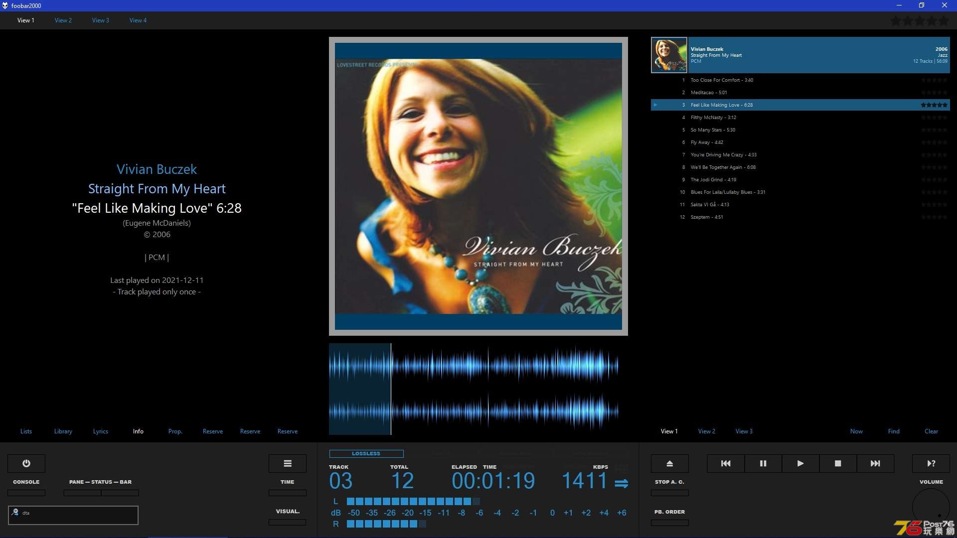Click the playback order arrow beside 1411 kbps
957x538 pixels.
[x=621, y=483]
